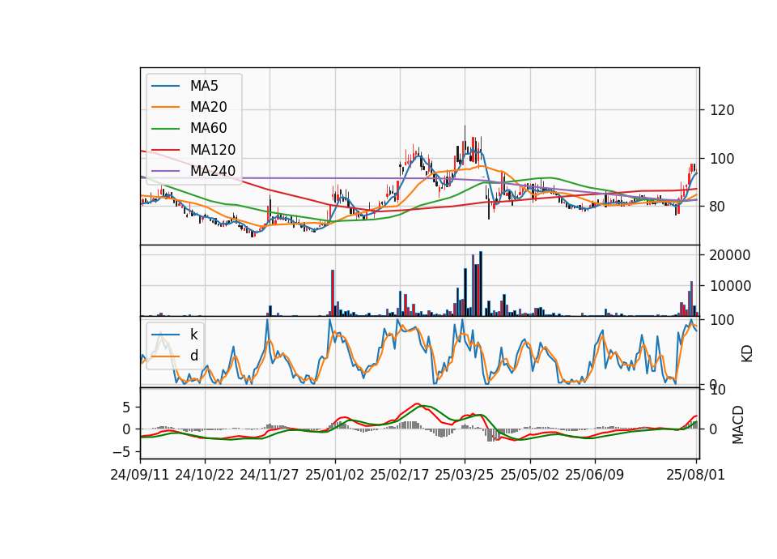
Task: Click the 24/09/11 date axis label
Action: [x=140, y=475]
